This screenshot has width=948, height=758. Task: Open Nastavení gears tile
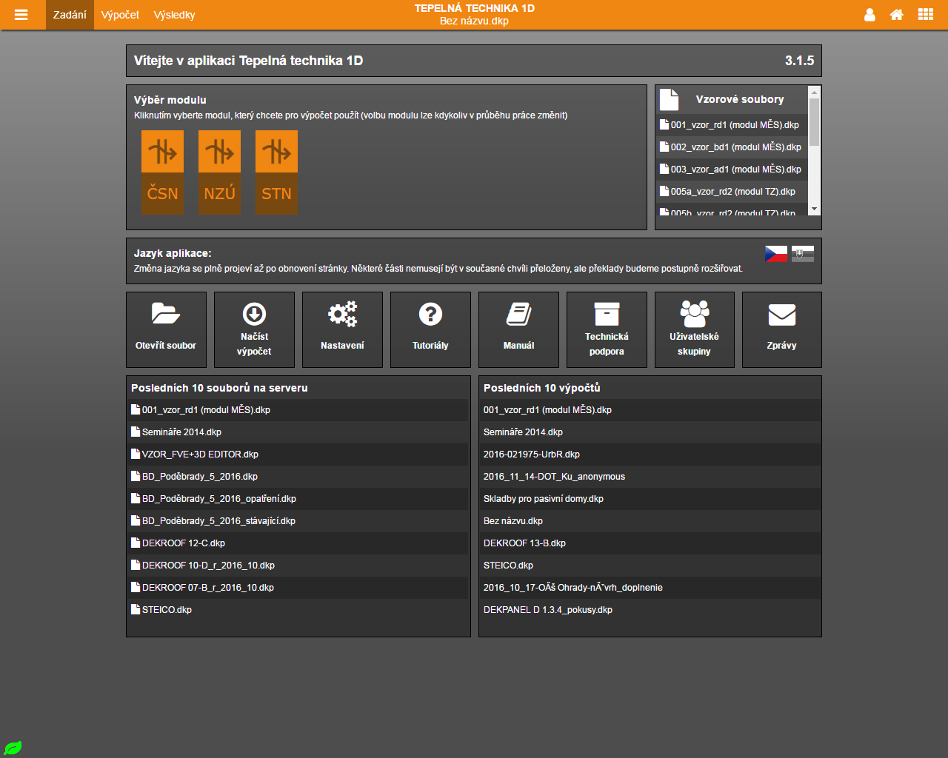(x=342, y=329)
